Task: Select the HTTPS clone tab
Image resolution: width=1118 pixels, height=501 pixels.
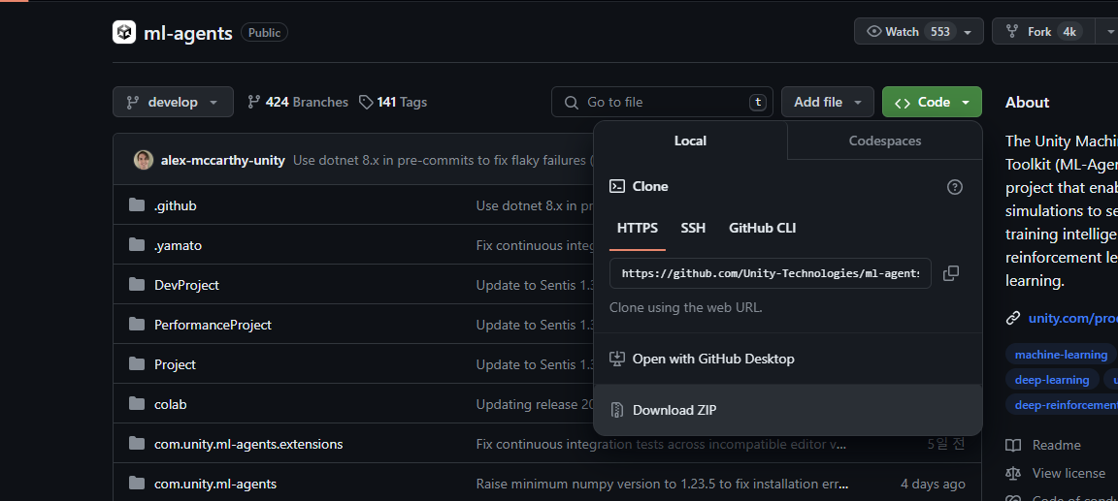Action: [638, 229]
